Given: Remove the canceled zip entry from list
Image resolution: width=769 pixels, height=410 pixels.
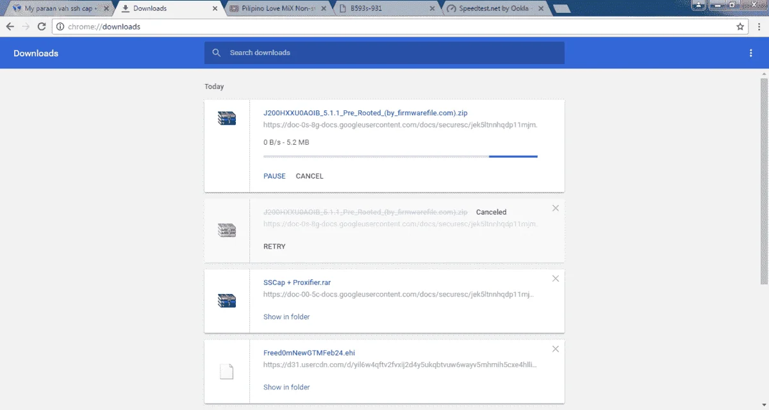Looking at the screenshot, I should click(556, 208).
